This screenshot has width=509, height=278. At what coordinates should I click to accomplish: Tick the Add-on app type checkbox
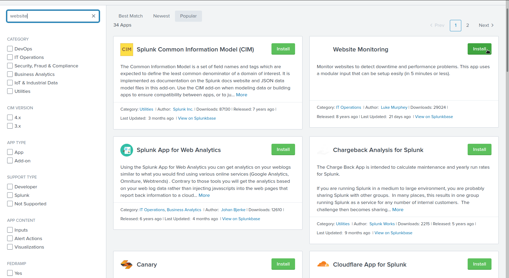tap(10, 161)
